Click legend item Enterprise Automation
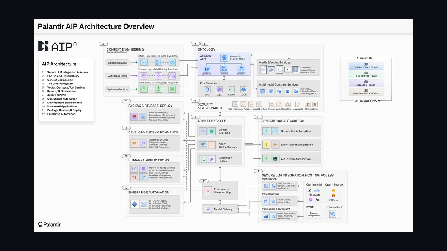Screen dimensions: 447x251 tap(61, 114)
